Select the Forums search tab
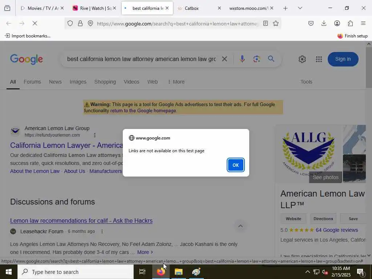This screenshot has width=372, height=279. point(32,82)
